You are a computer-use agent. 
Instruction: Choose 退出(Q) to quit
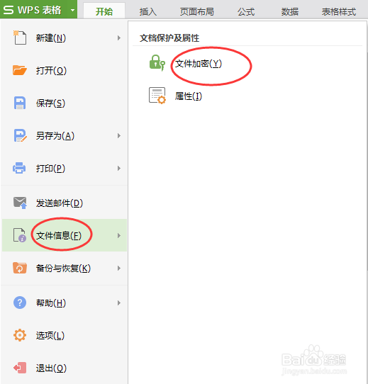click(x=65, y=368)
